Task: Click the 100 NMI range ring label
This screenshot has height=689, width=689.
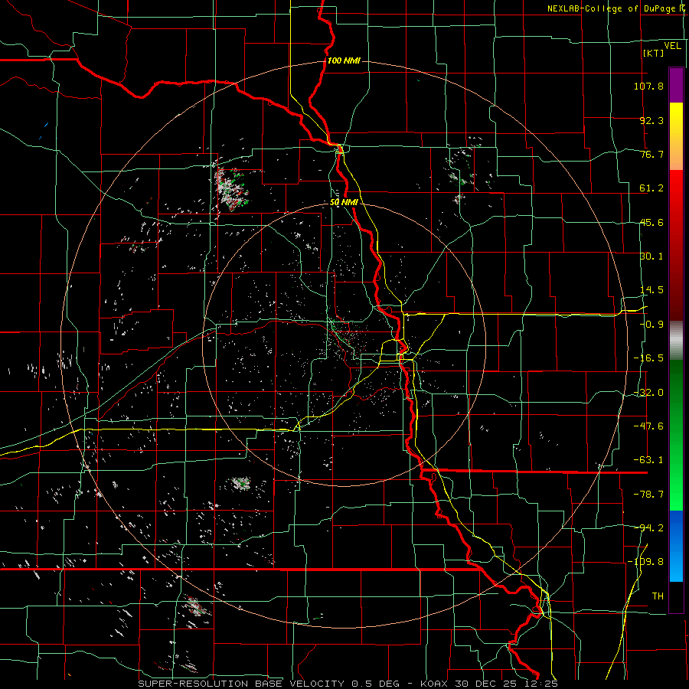Action: click(x=344, y=60)
